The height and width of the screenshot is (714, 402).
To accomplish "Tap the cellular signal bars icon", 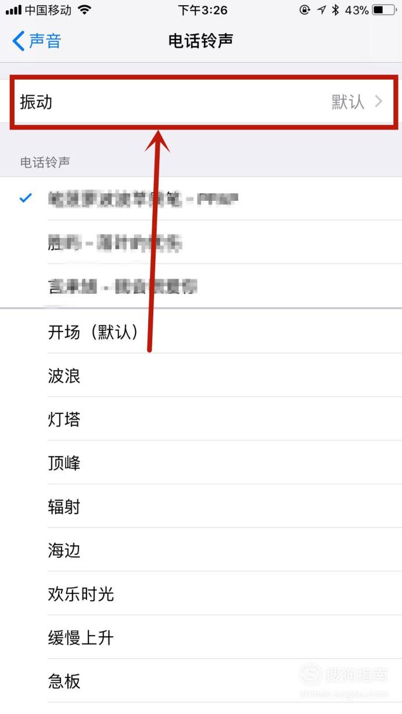I will coord(13,10).
